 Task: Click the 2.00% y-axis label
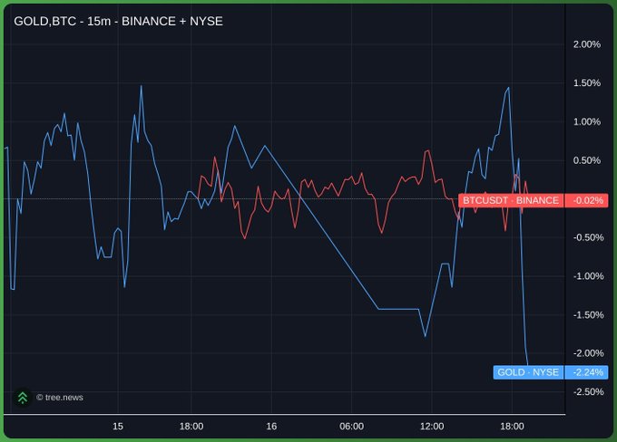coord(587,44)
